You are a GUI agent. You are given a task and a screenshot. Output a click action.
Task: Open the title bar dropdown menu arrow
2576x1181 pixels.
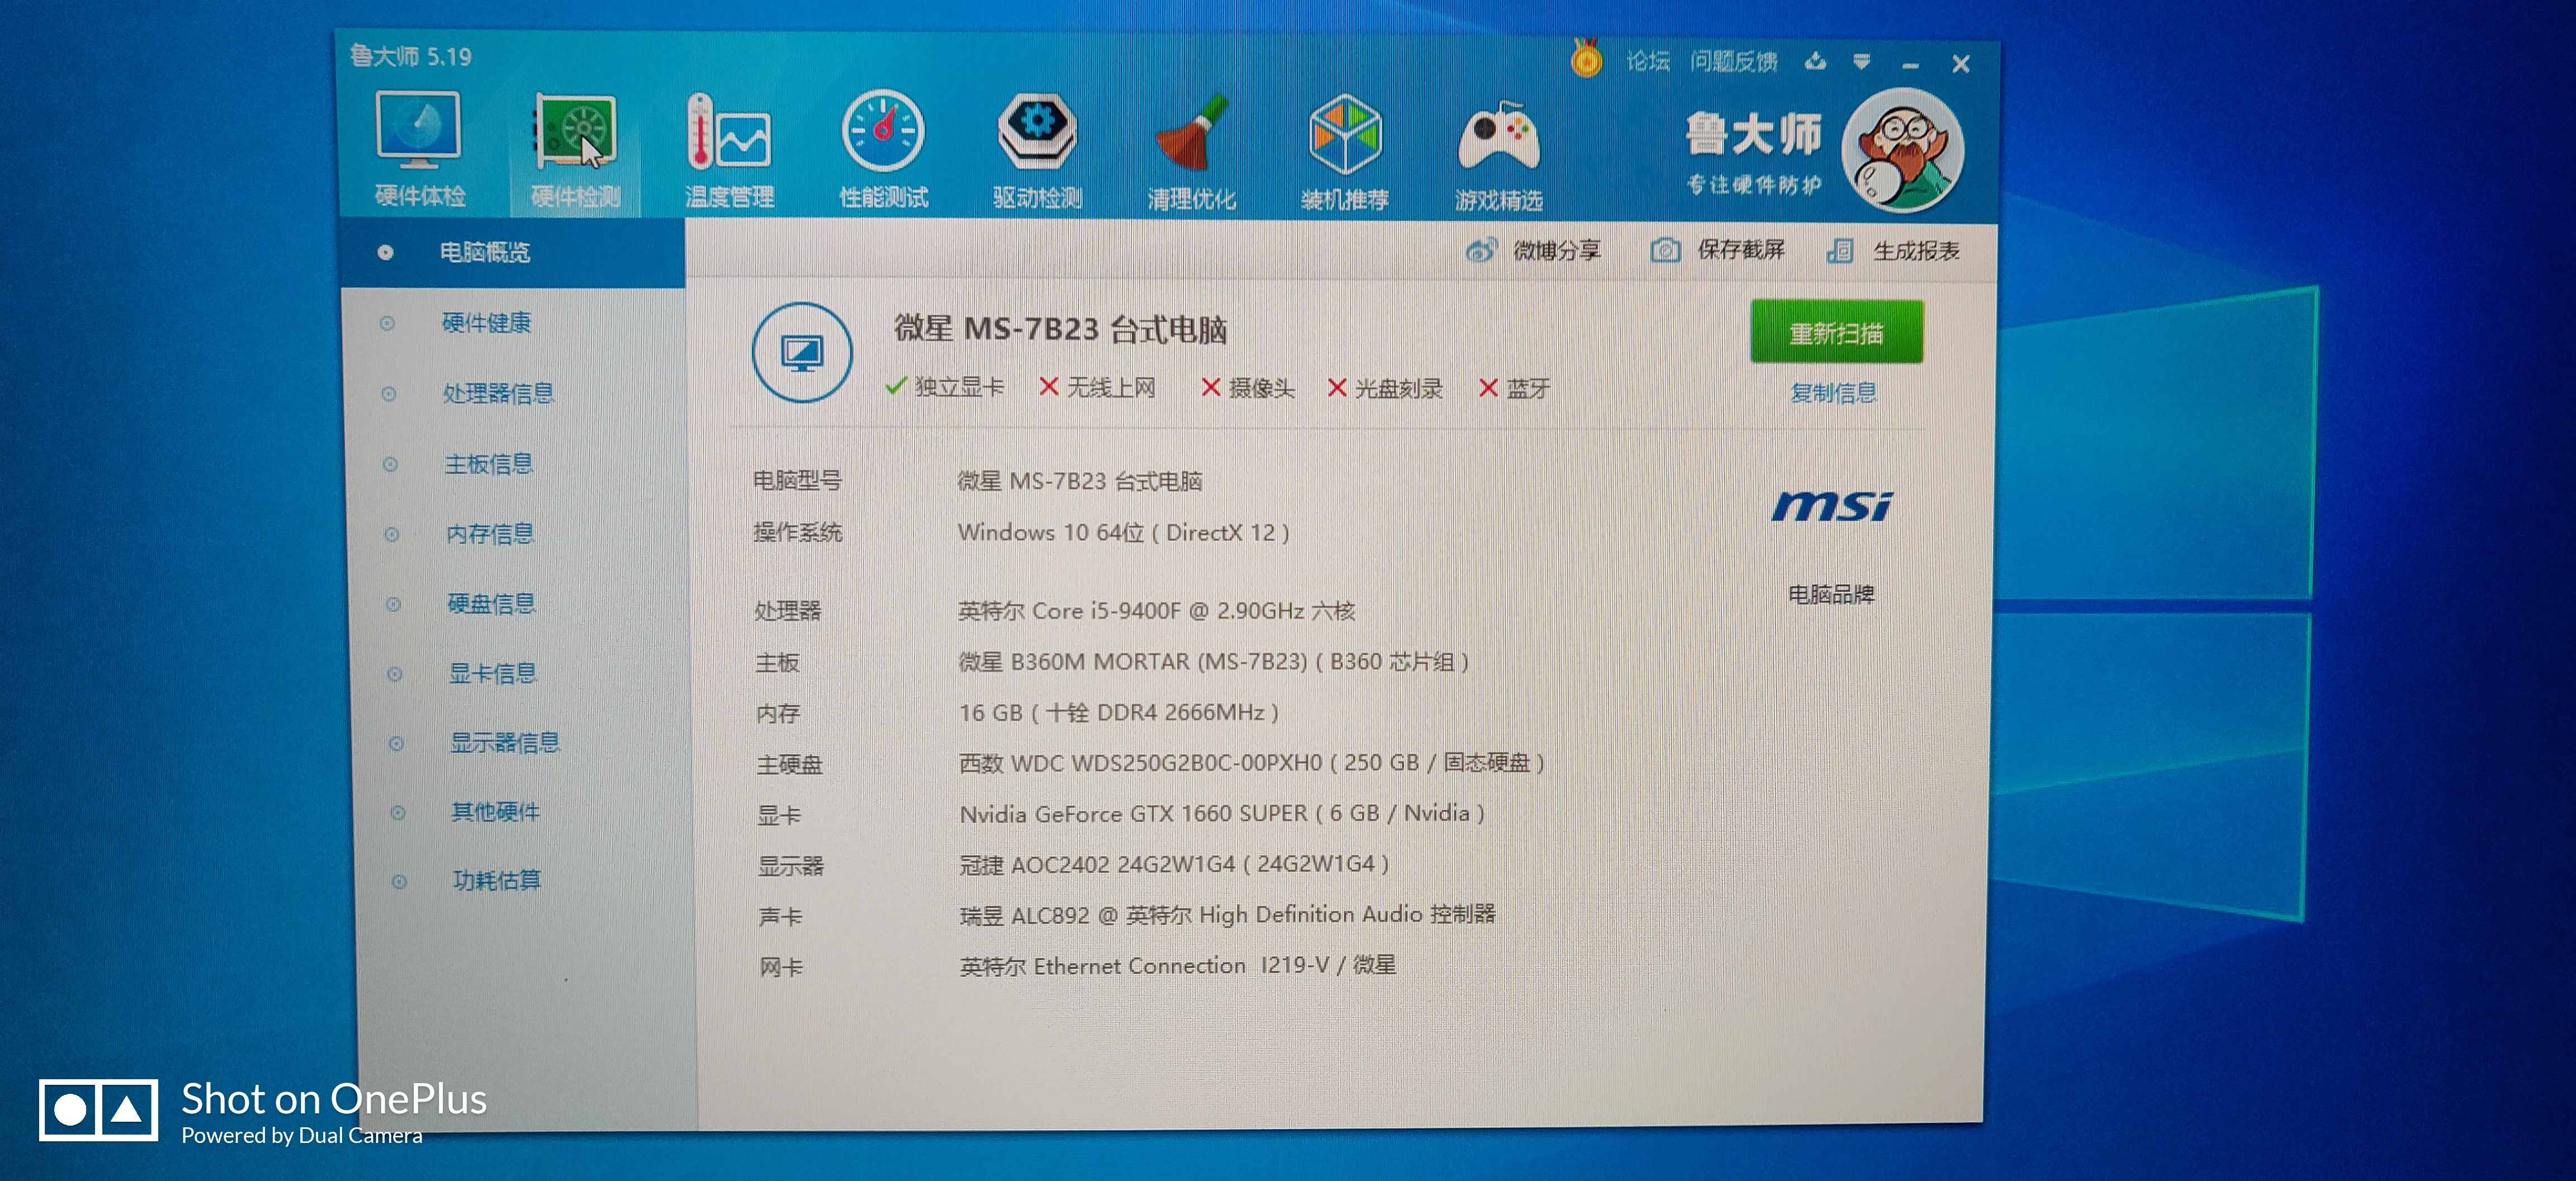pyautogui.click(x=1861, y=62)
